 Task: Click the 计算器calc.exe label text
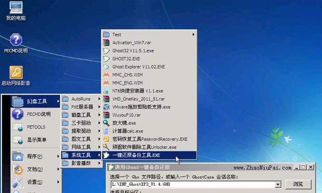click(x=127, y=131)
